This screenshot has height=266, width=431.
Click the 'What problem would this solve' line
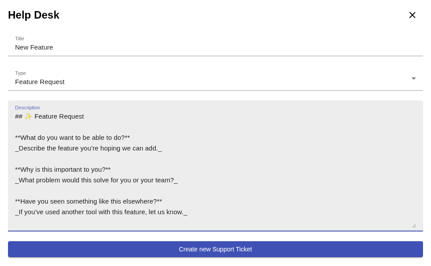coord(97,180)
